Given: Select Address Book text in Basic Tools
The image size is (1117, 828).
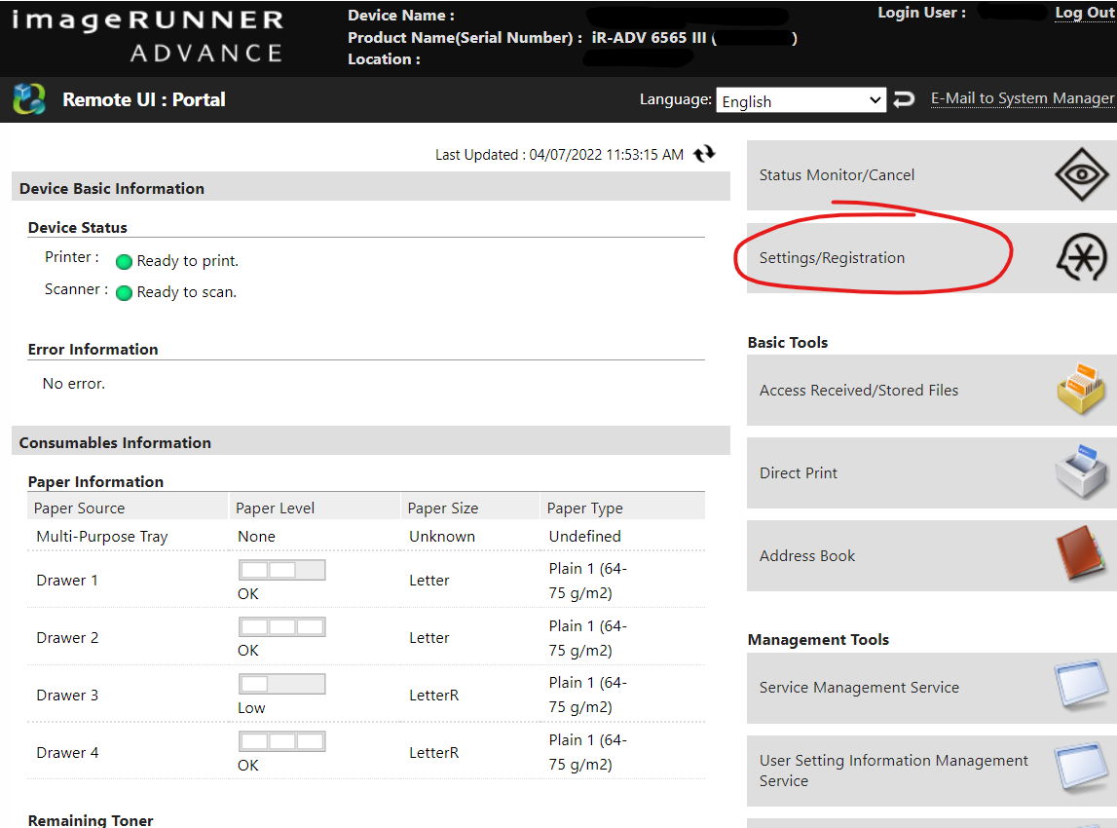Looking at the screenshot, I should [x=807, y=556].
